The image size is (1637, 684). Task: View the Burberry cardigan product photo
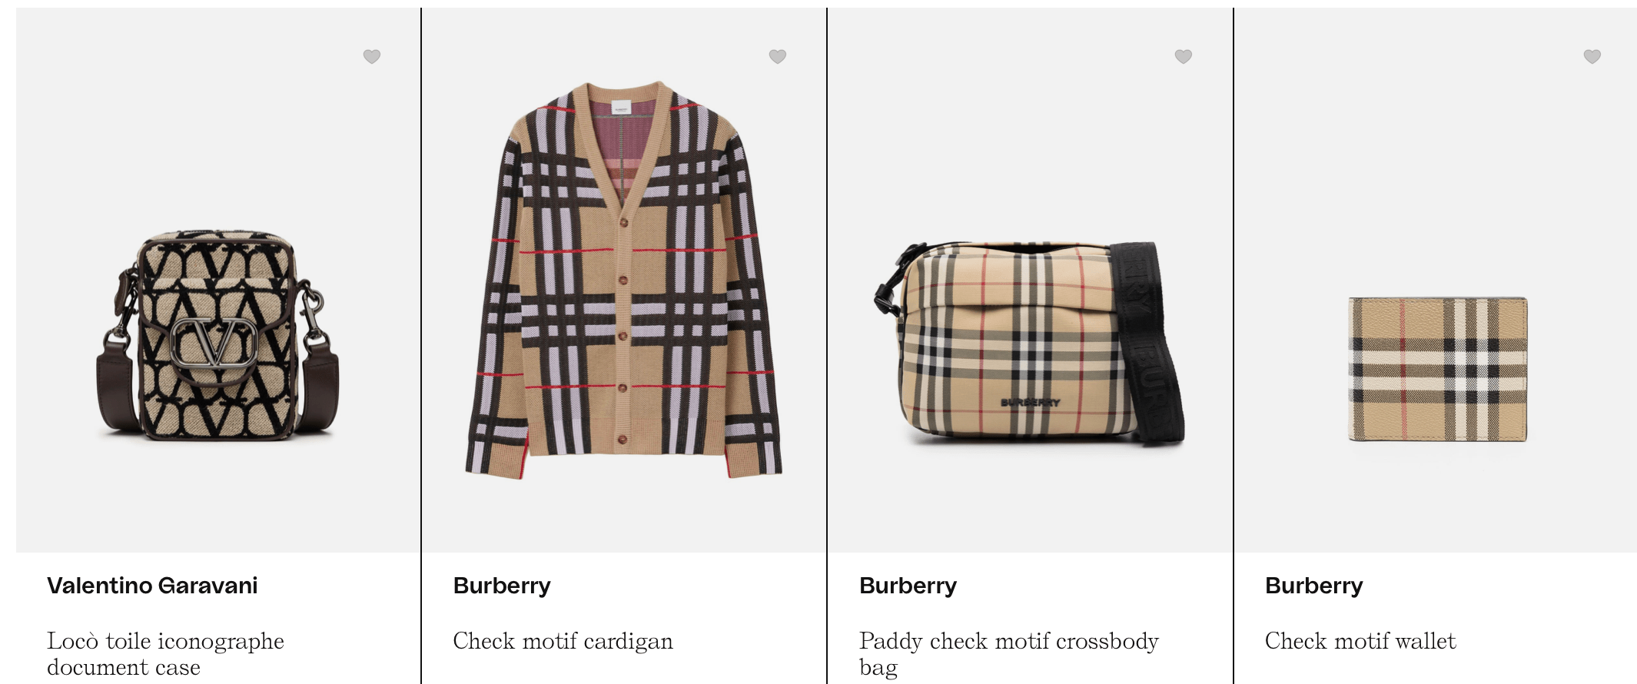[623, 280]
